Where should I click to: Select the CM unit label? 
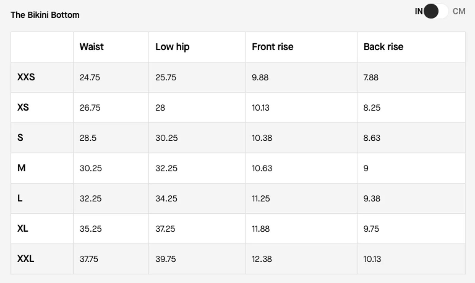pyautogui.click(x=459, y=11)
